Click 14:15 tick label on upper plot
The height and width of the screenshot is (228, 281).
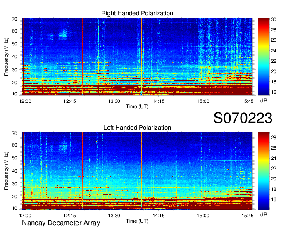159,101
